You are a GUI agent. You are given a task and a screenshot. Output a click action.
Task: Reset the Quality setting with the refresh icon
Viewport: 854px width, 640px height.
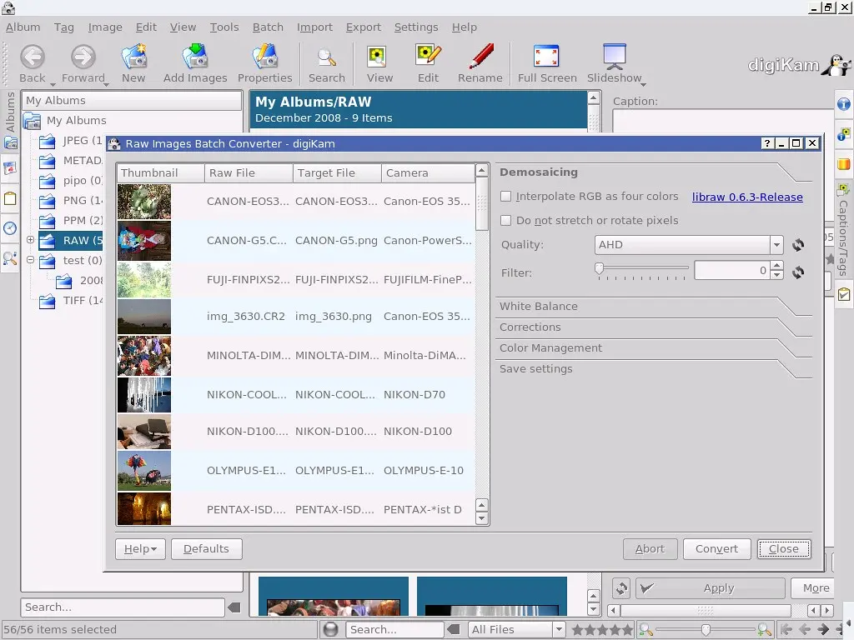click(797, 244)
